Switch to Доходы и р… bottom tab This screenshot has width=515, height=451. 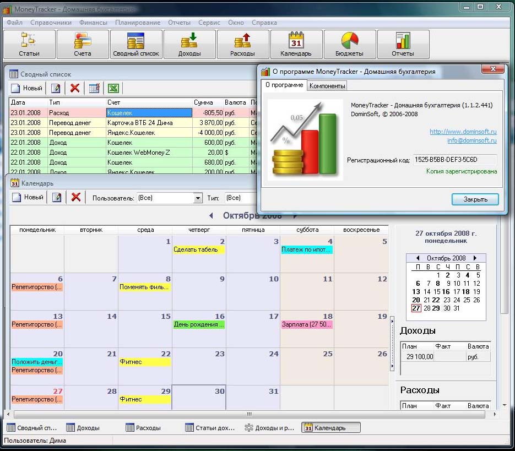tap(270, 428)
